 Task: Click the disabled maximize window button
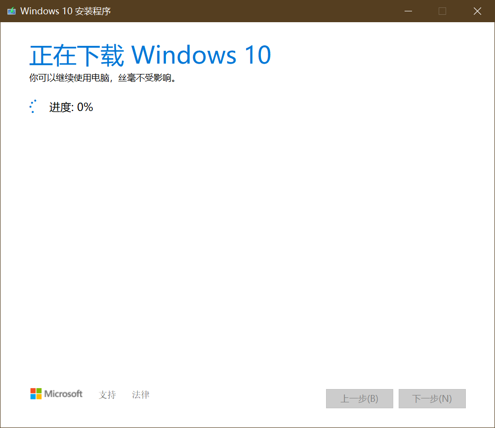(442, 11)
